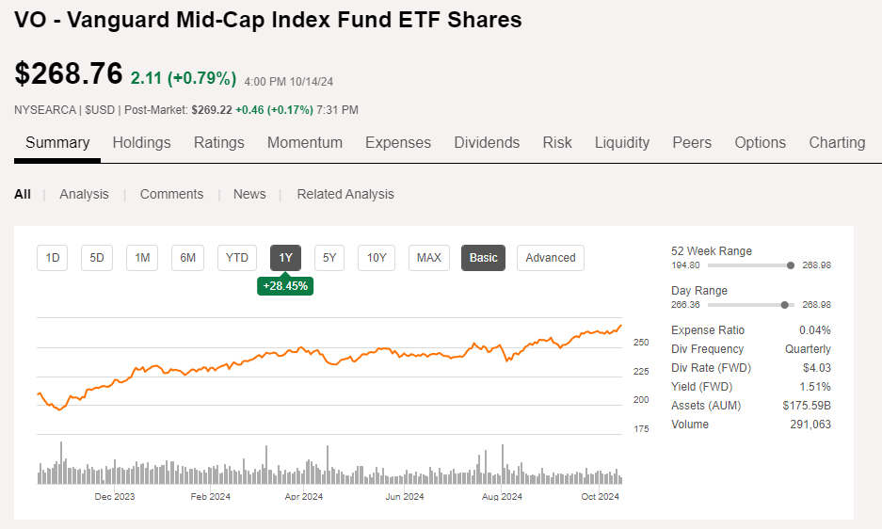Open the Charting tab
Viewport: 882px width, 529px height.
pyautogui.click(x=837, y=142)
